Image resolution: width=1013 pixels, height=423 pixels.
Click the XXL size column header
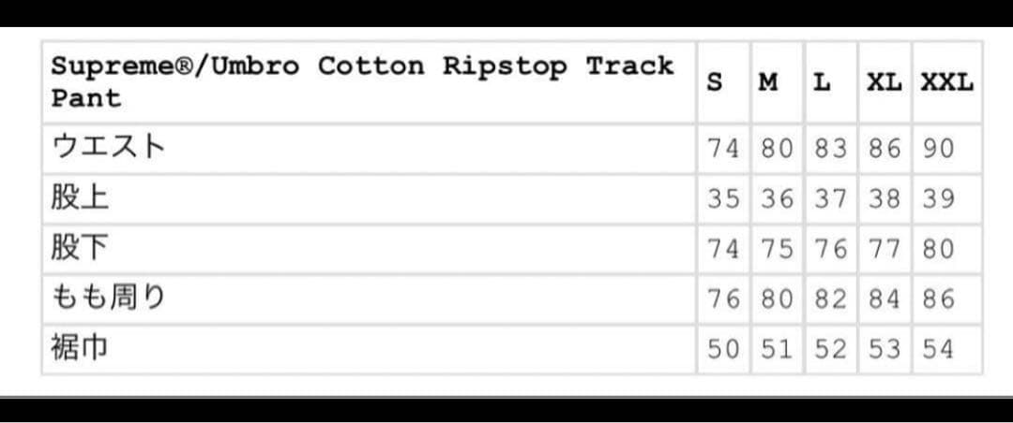click(x=946, y=82)
